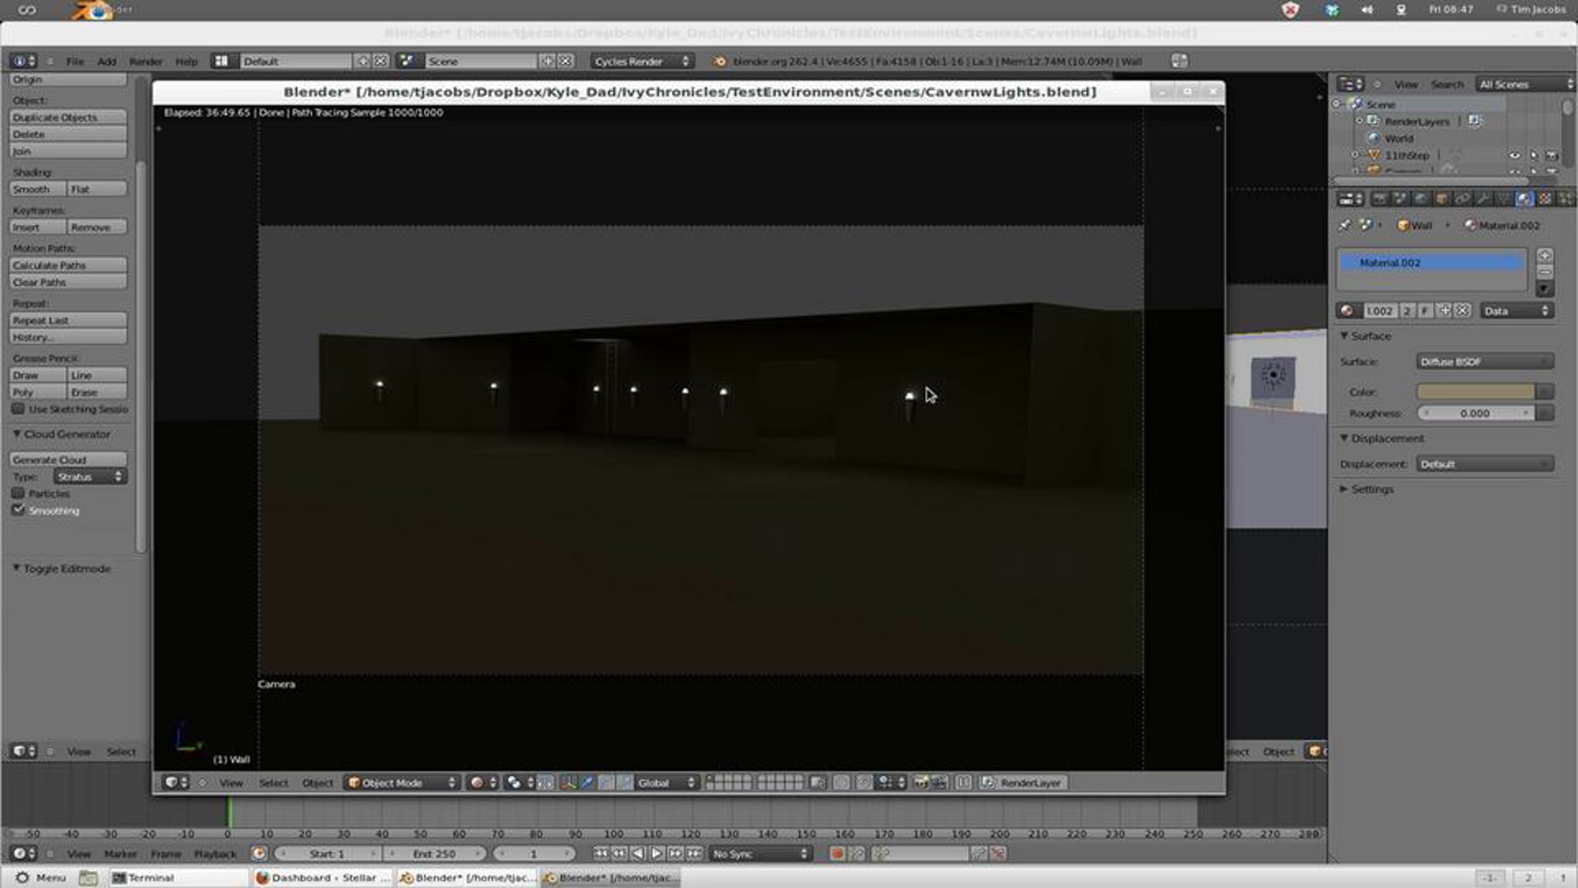Viewport: 1578px width, 888px height.
Task: Open the Cycles Render engine dropdown
Action: (641, 61)
